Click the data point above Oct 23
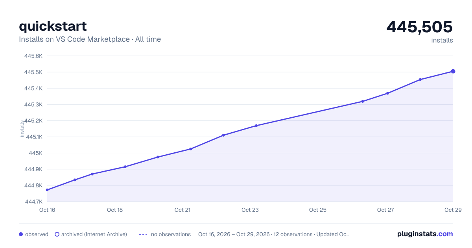This screenshot has width=472, height=248. 256,126
